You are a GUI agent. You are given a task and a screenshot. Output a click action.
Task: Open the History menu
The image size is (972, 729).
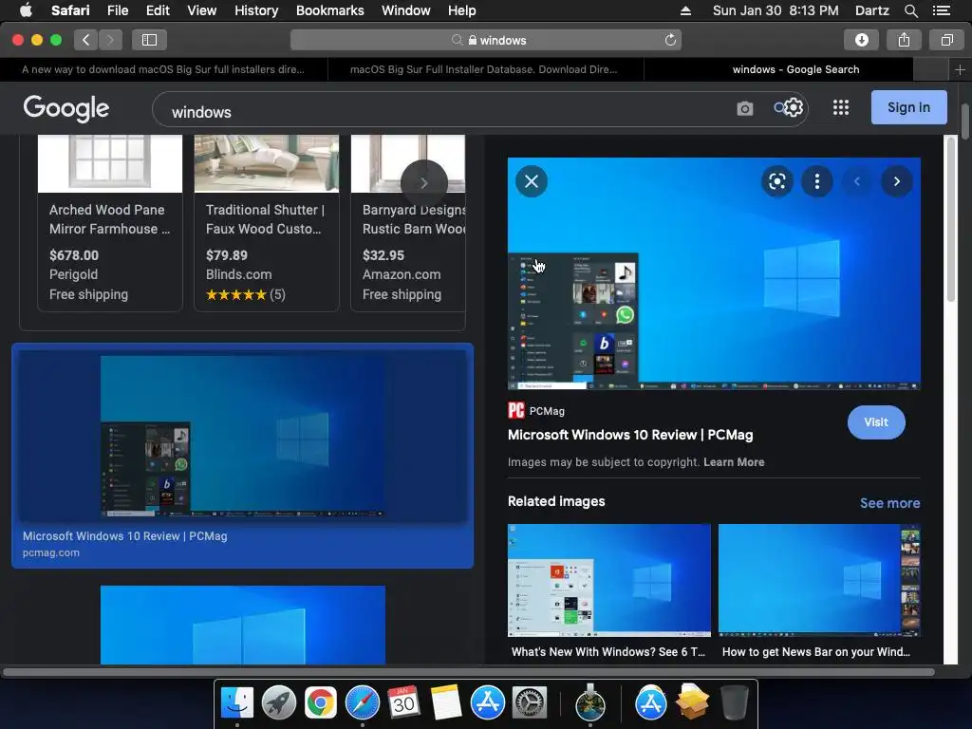[x=256, y=10]
